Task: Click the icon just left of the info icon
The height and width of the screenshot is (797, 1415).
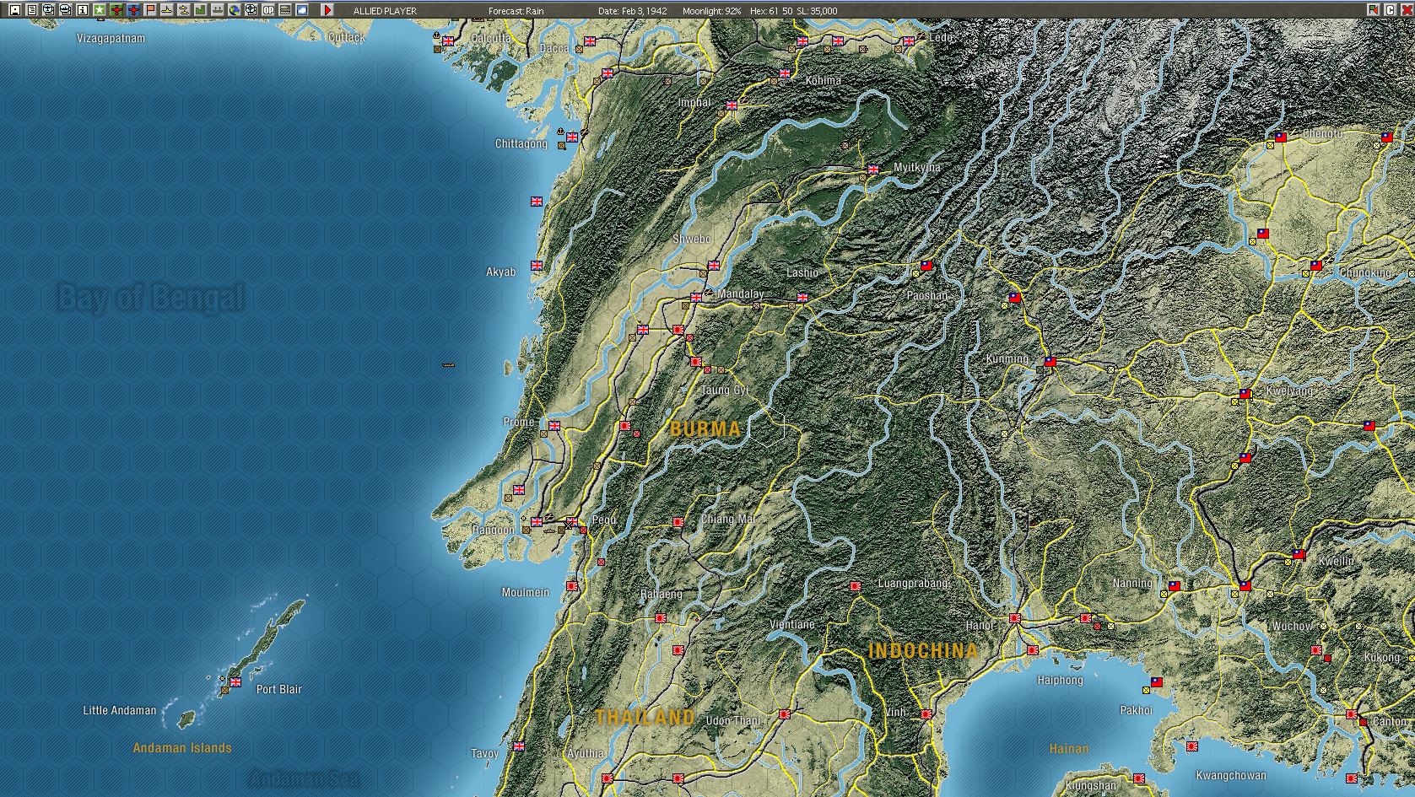Action: click(66, 10)
